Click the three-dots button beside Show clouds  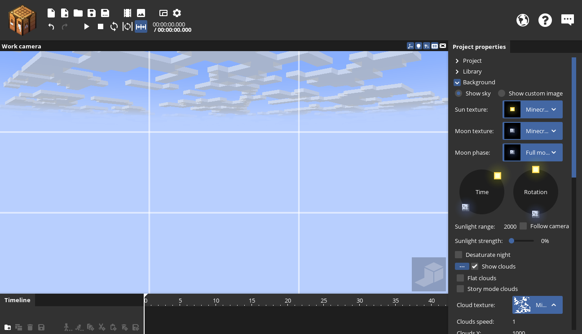tap(462, 266)
